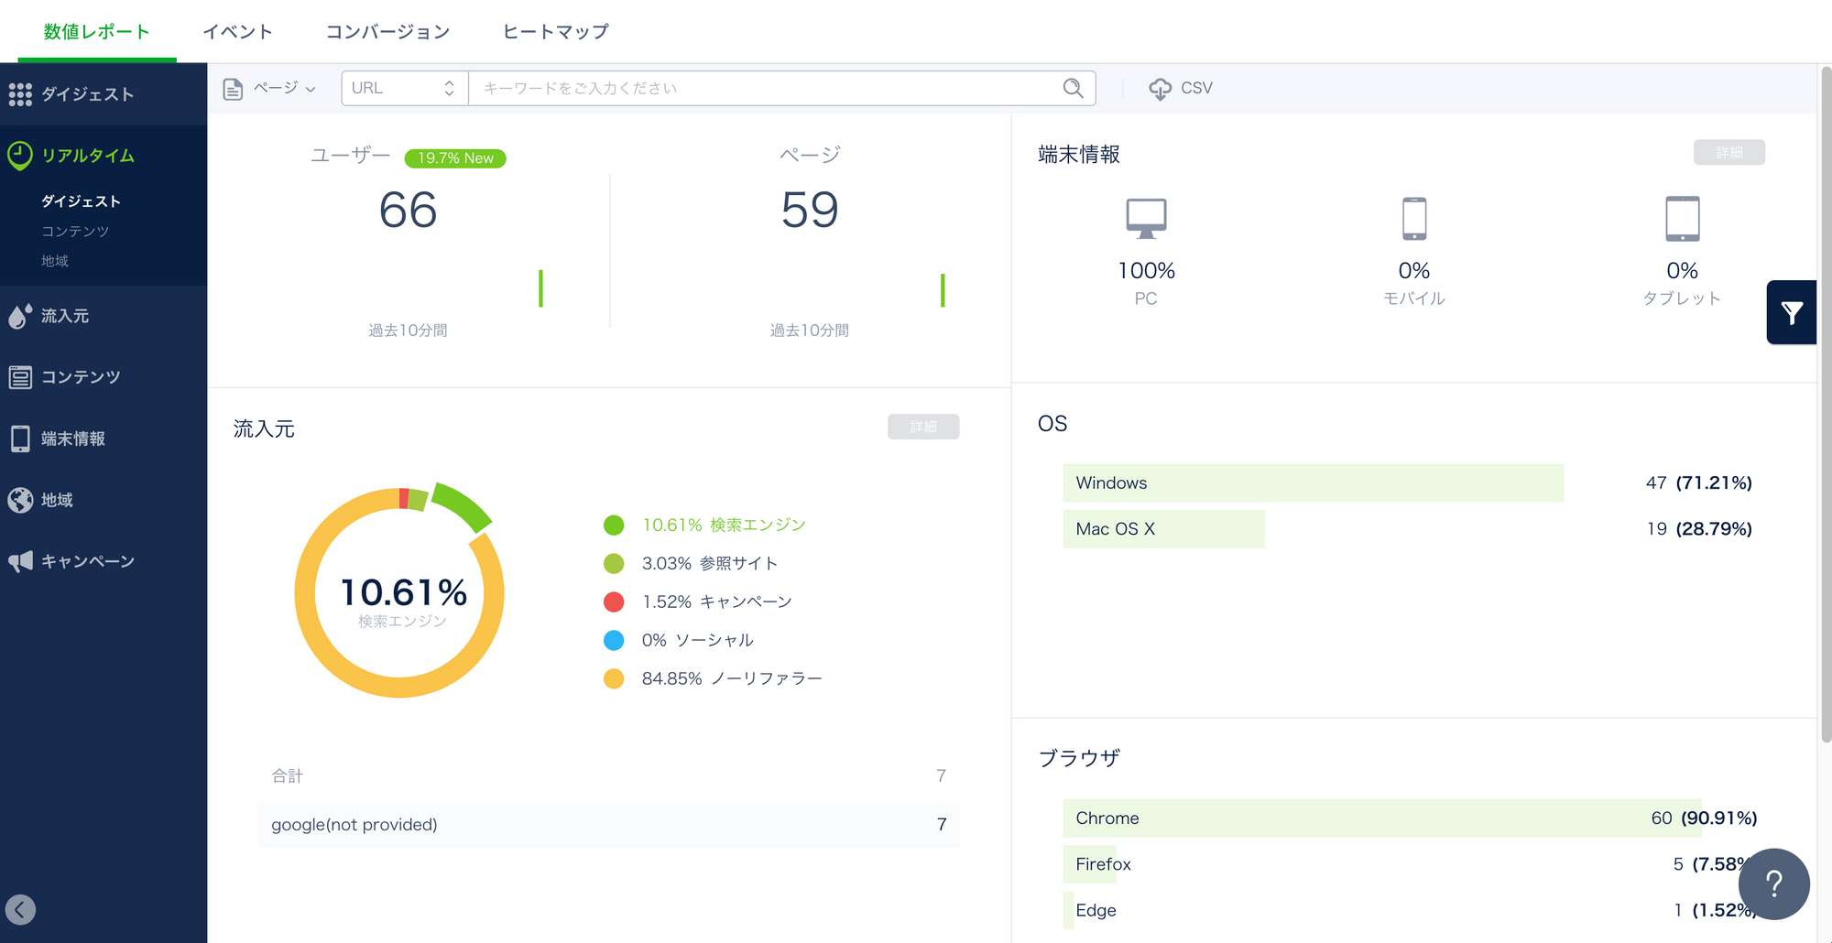This screenshot has width=1832, height=943.
Task: Open 流入元 in the sidebar
Action: click(x=65, y=316)
